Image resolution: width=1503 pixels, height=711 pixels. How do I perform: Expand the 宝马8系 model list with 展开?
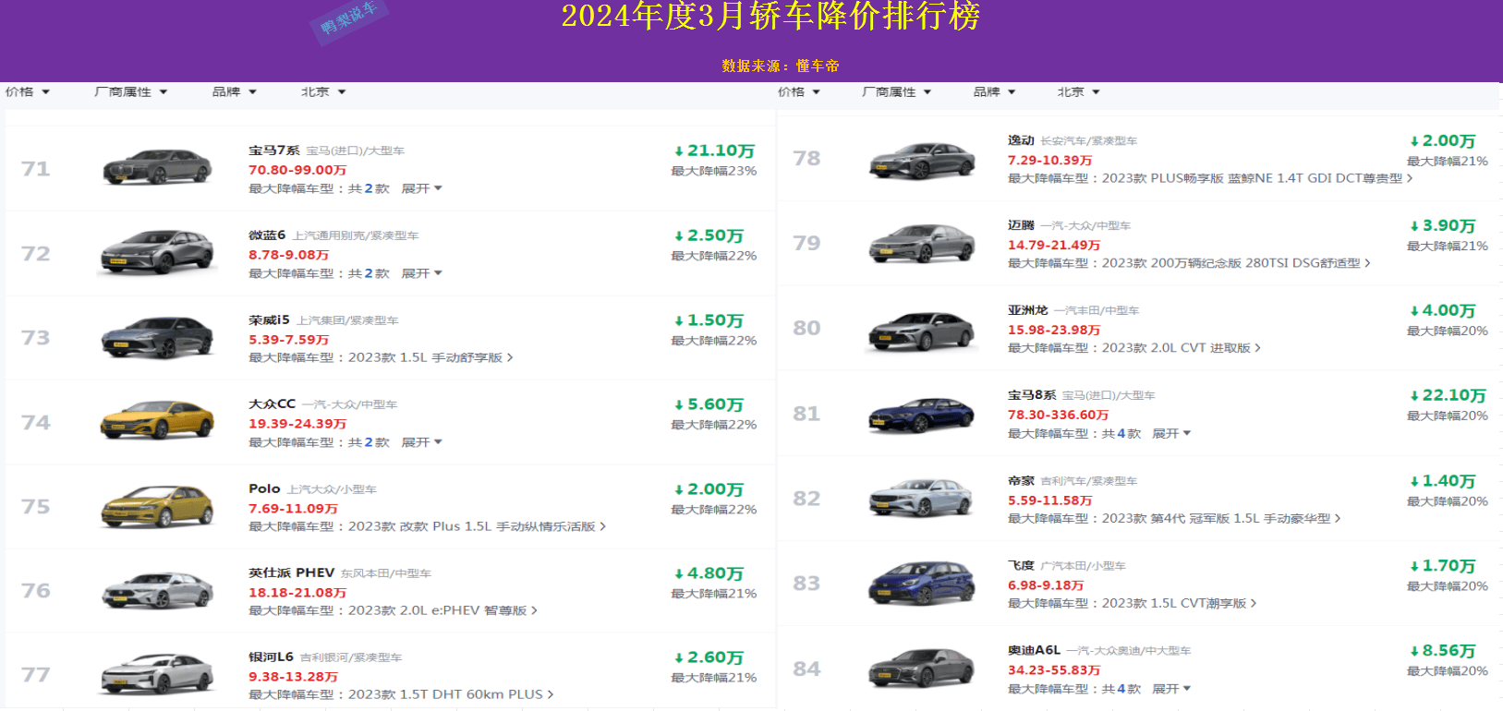pyautogui.click(x=1171, y=433)
